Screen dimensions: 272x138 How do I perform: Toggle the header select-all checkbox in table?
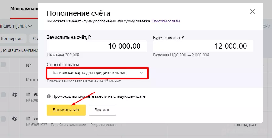3,65
